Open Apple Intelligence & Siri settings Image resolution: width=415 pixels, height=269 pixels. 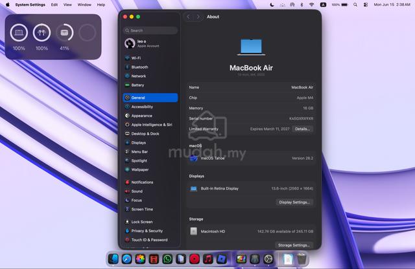point(150,125)
